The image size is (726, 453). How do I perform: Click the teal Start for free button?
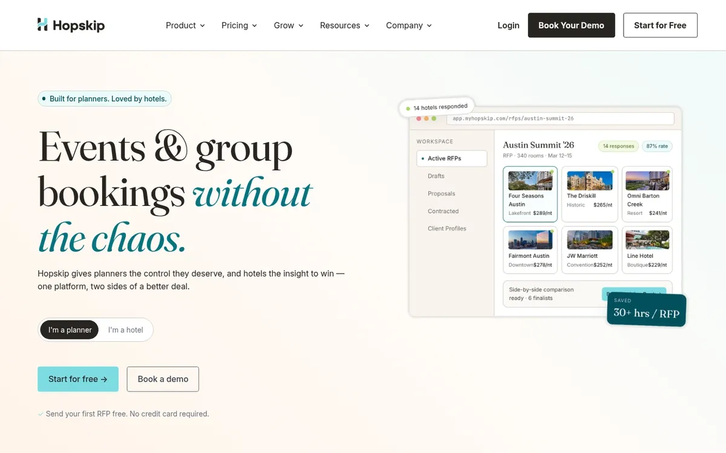(78, 379)
